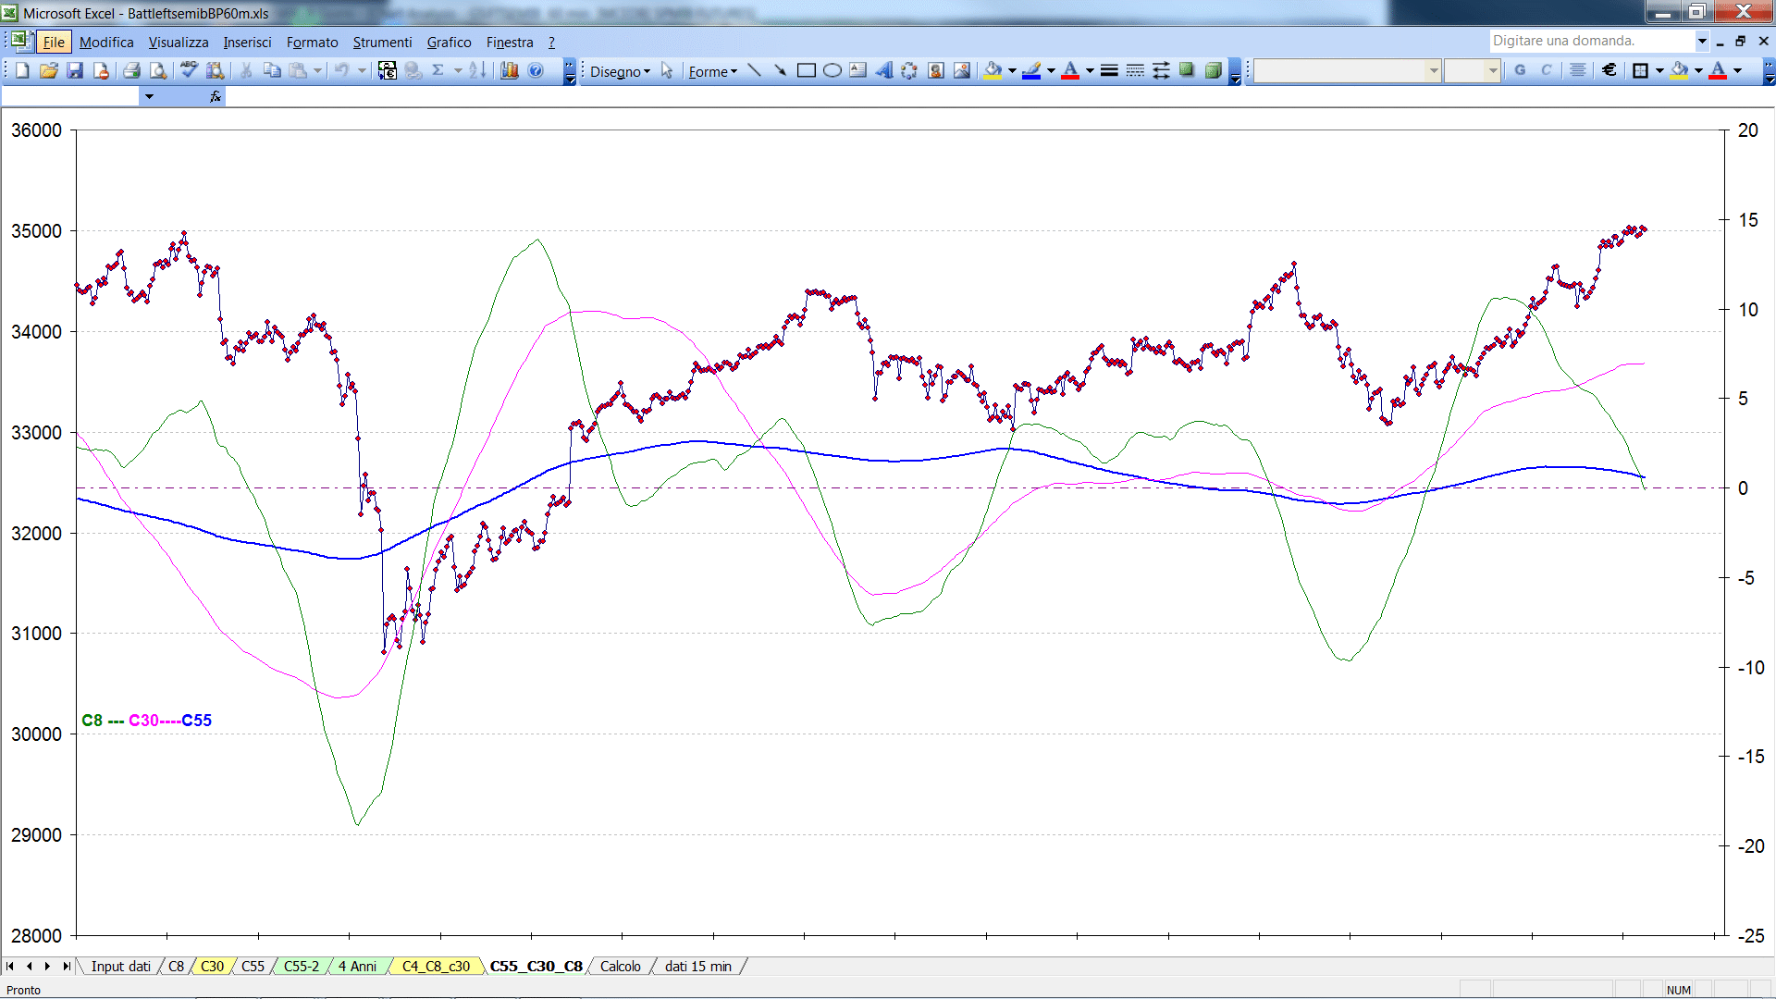Create a new blank workbook
Viewport: 1776px width, 999px height.
pos(22,71)
